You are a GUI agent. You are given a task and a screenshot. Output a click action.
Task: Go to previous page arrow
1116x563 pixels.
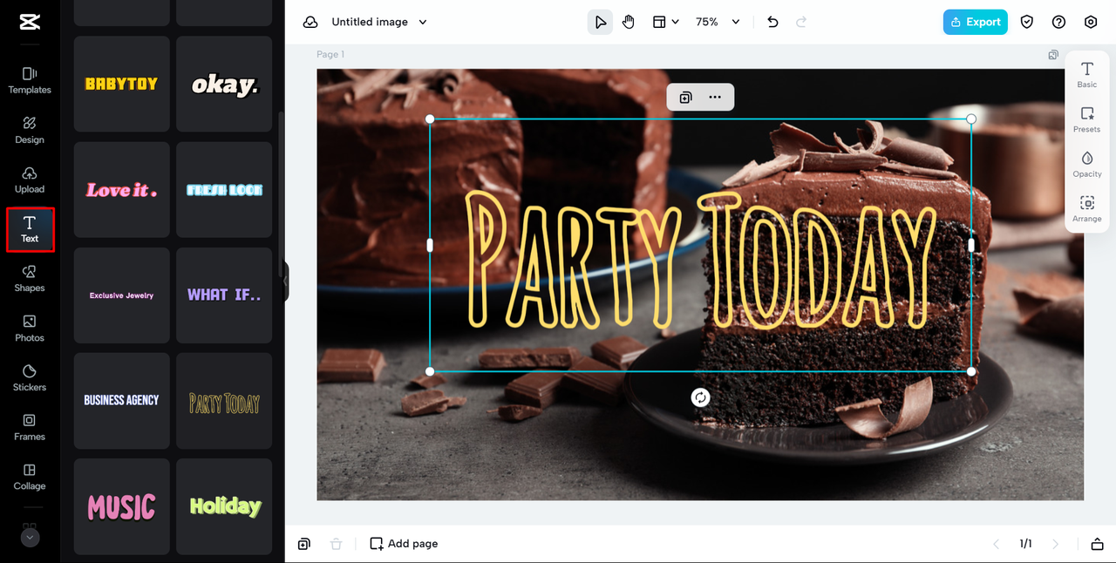(996, 544)
